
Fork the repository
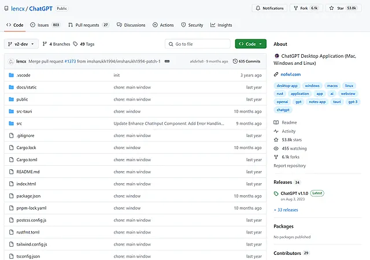click(306, 8)
